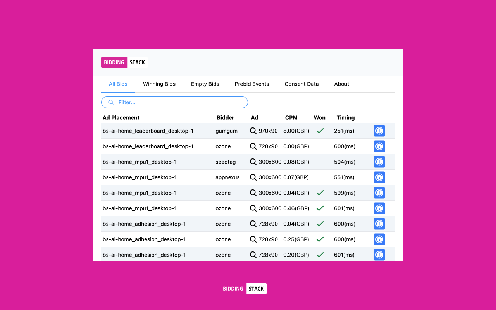Screen dimensions: 496x310
Task: Open info for the last adhesion bid row
Action: pos(379,255)
